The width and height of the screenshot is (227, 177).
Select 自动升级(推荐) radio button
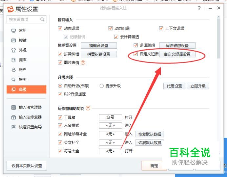tap(60, 86)
